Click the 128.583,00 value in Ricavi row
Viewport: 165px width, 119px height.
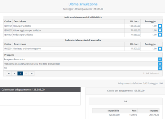coord(135,26)
